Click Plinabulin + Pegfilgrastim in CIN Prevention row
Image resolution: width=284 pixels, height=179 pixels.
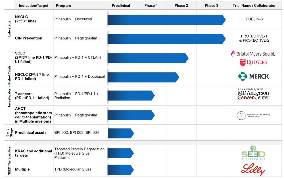pyautogui.click(x=76, y=38)
